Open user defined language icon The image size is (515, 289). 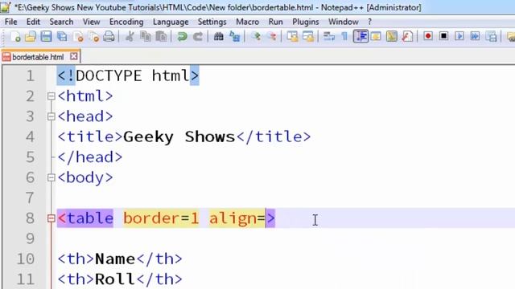376,36
